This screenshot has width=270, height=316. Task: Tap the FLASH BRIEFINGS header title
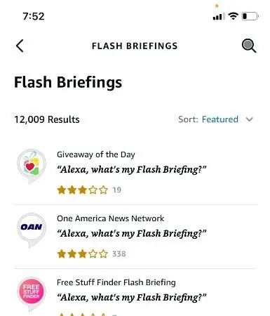point(135,46)
